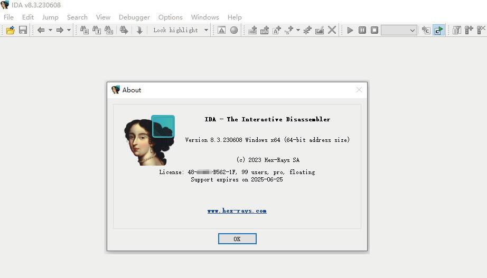The width and height of the screenshot is (487, 278).
Task: Click OK in the About dialog
Action: click(237, 239)
